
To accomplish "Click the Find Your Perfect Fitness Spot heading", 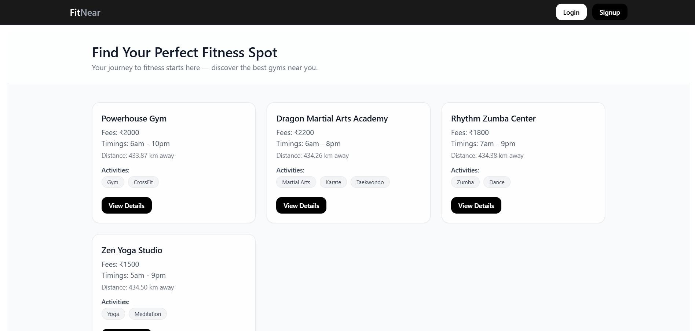I will coord(184,52).
